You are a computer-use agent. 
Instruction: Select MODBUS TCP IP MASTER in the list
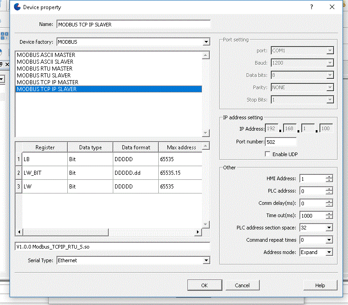(109, 82)
